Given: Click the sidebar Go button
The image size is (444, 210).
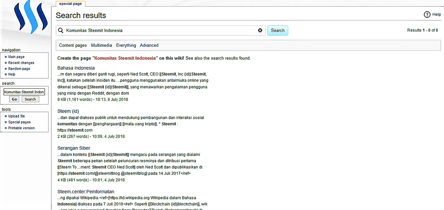Looking at the screenshot, I should [14, 99].
